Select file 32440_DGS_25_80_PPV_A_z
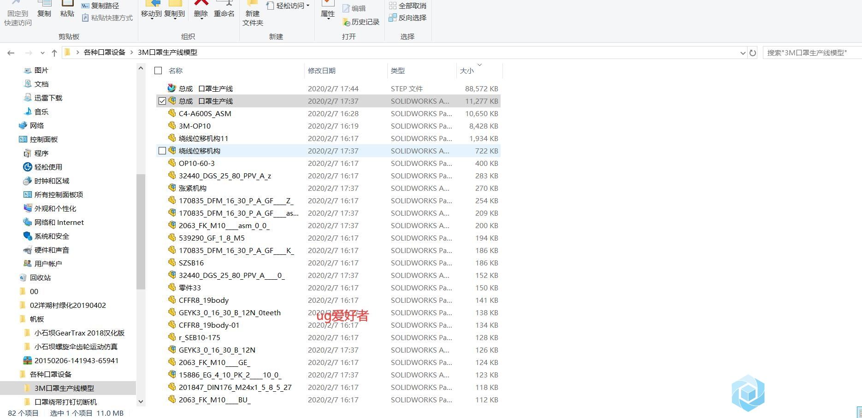 225,176
